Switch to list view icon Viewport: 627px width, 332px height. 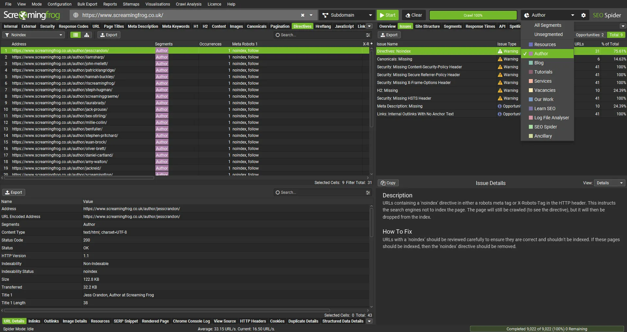[76, 35]
